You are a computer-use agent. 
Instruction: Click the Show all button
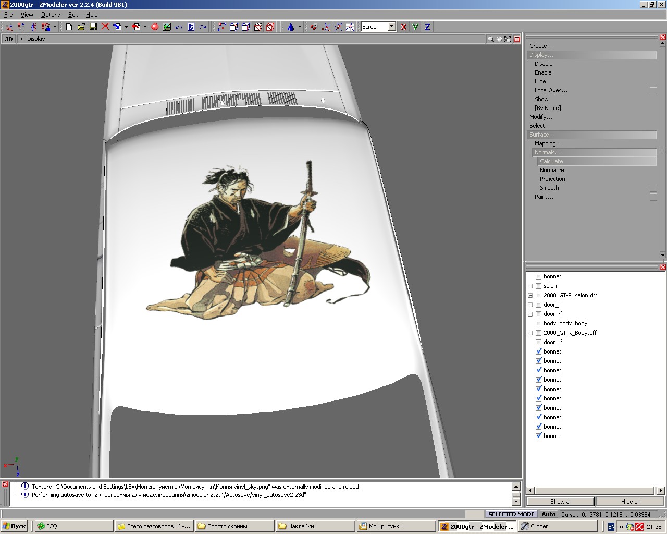(x=561, y=502)
